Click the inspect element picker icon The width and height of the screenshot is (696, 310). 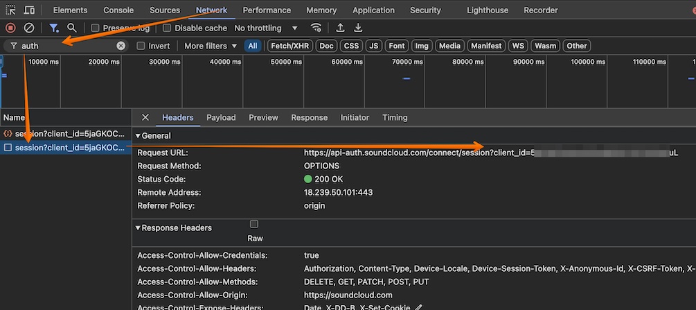pos(11,10)
